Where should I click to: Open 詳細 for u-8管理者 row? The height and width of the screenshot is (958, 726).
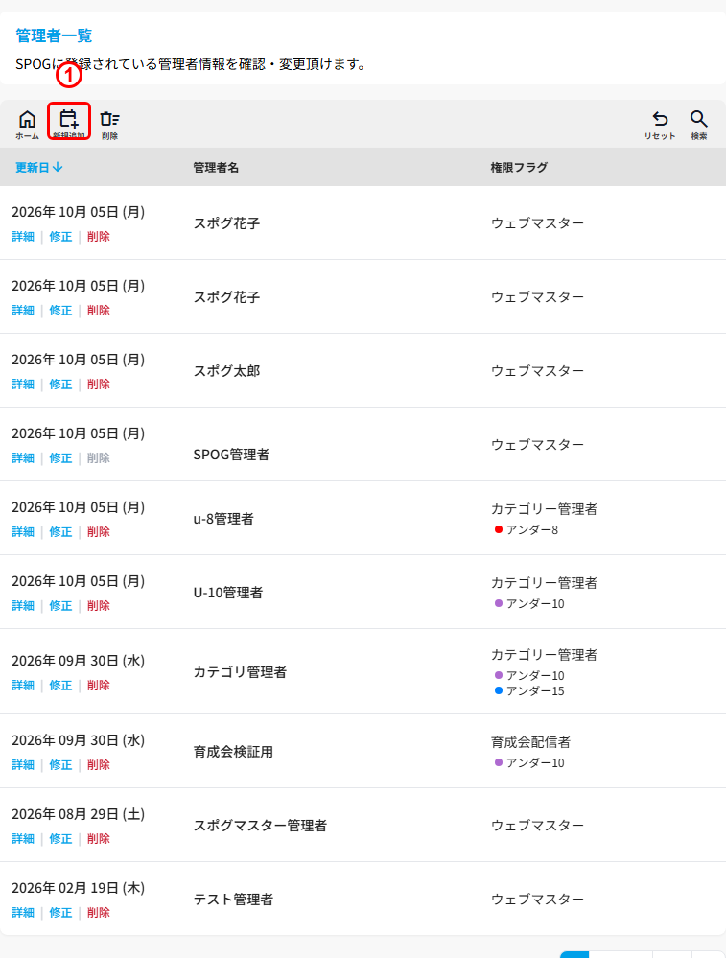[x=23, y=531]
